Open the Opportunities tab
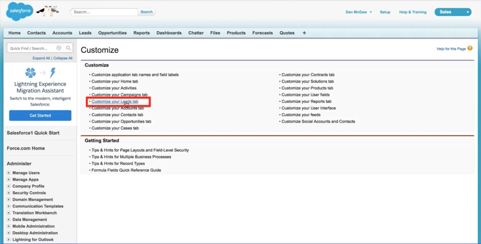The width and height of the screenshot is (481, 244). (112, 33)
